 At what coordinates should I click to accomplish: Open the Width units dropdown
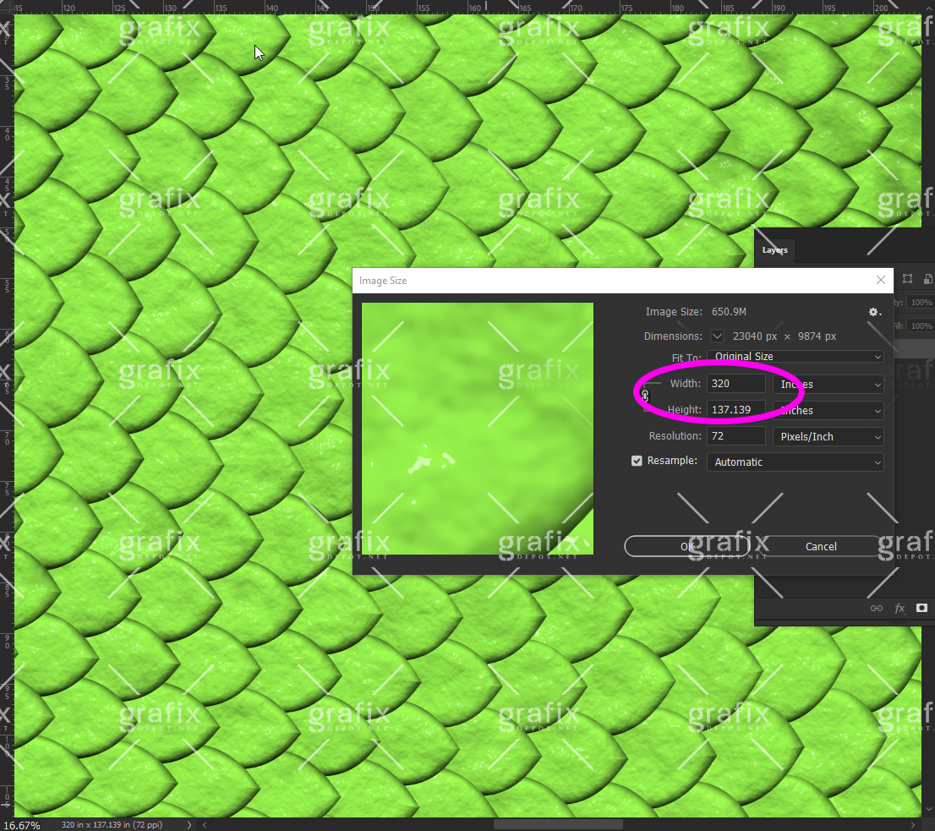point(828,385)
